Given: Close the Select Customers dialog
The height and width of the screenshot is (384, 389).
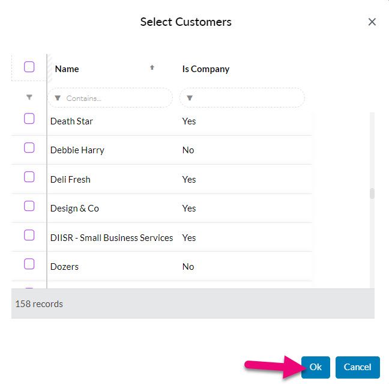Looking at the screenshot, I should tap(372, 22).
